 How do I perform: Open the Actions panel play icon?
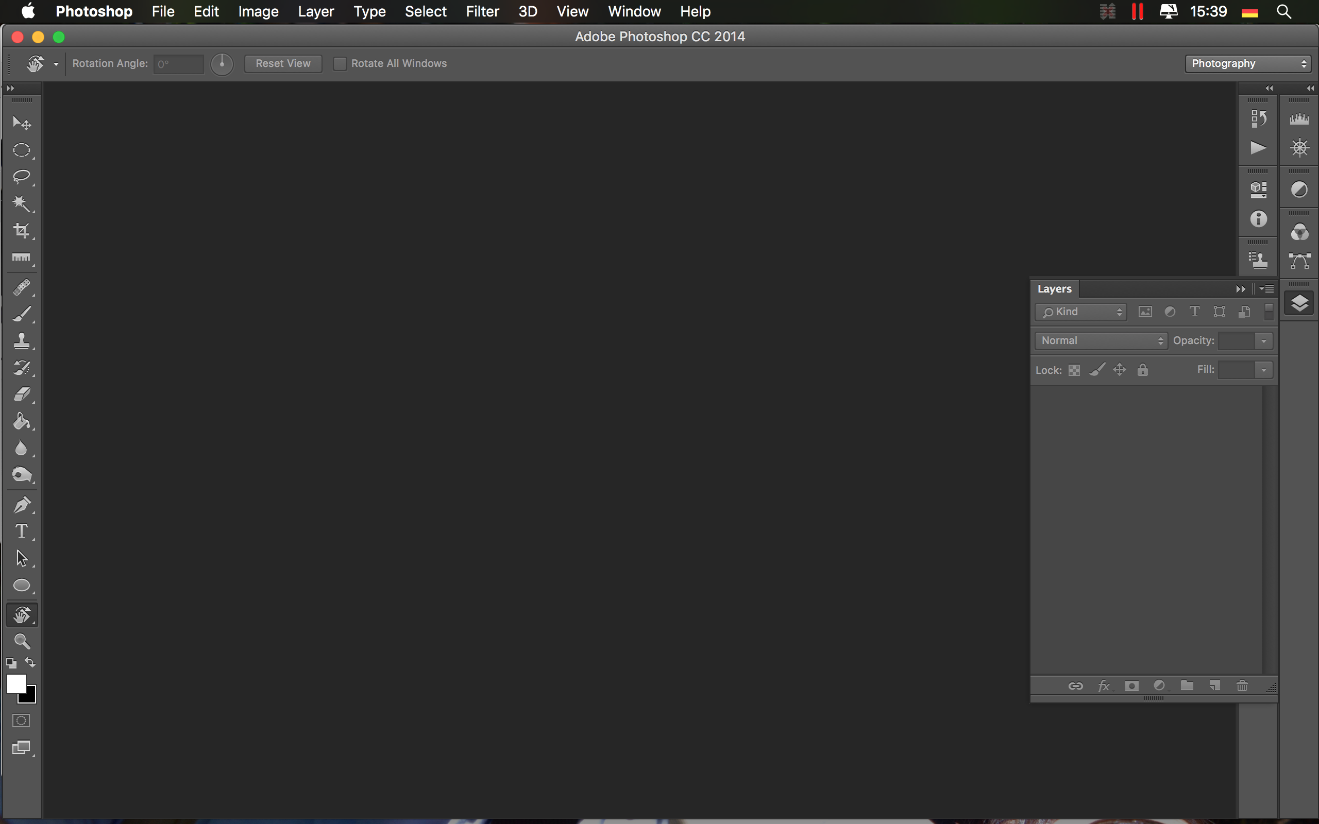tap(1258, 148)
